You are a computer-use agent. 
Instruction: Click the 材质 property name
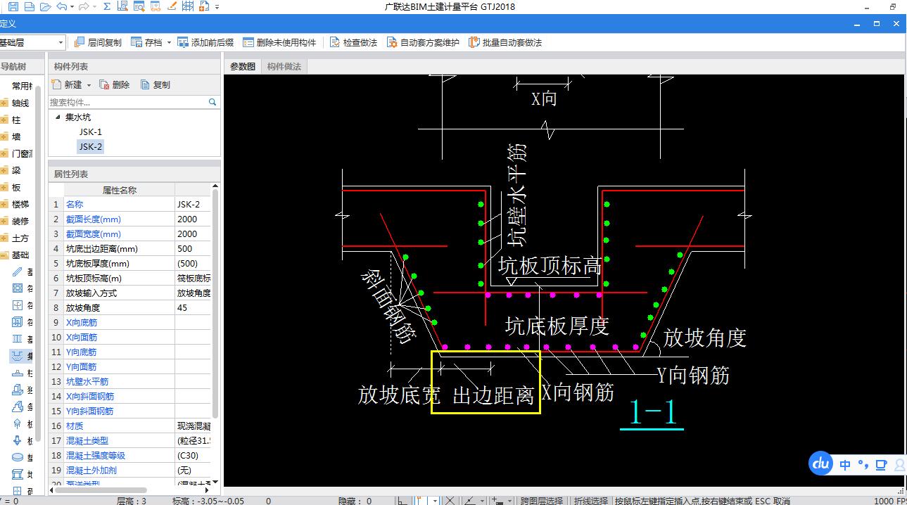(x=75, y=426)
